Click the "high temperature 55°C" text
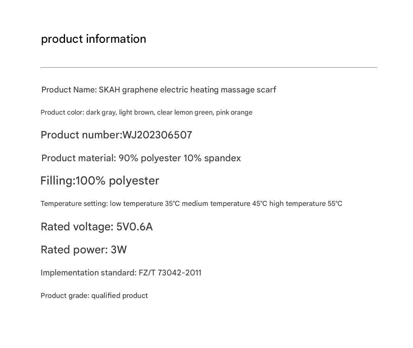The height and width of the screenshot is (348, 413). pyautogui.click(x=306, y=204)
